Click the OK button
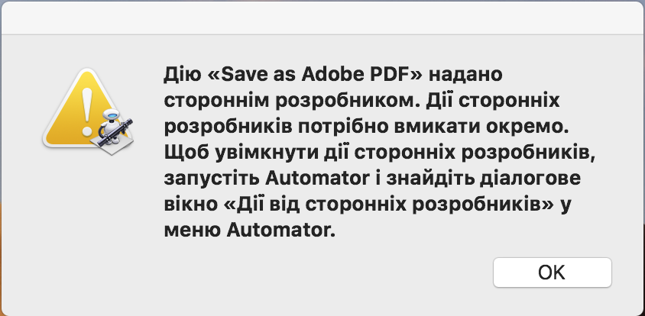 point(552,272)
